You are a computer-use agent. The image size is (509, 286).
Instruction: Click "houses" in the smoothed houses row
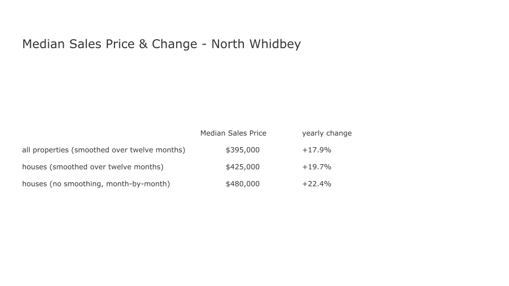tap(34, 167)
